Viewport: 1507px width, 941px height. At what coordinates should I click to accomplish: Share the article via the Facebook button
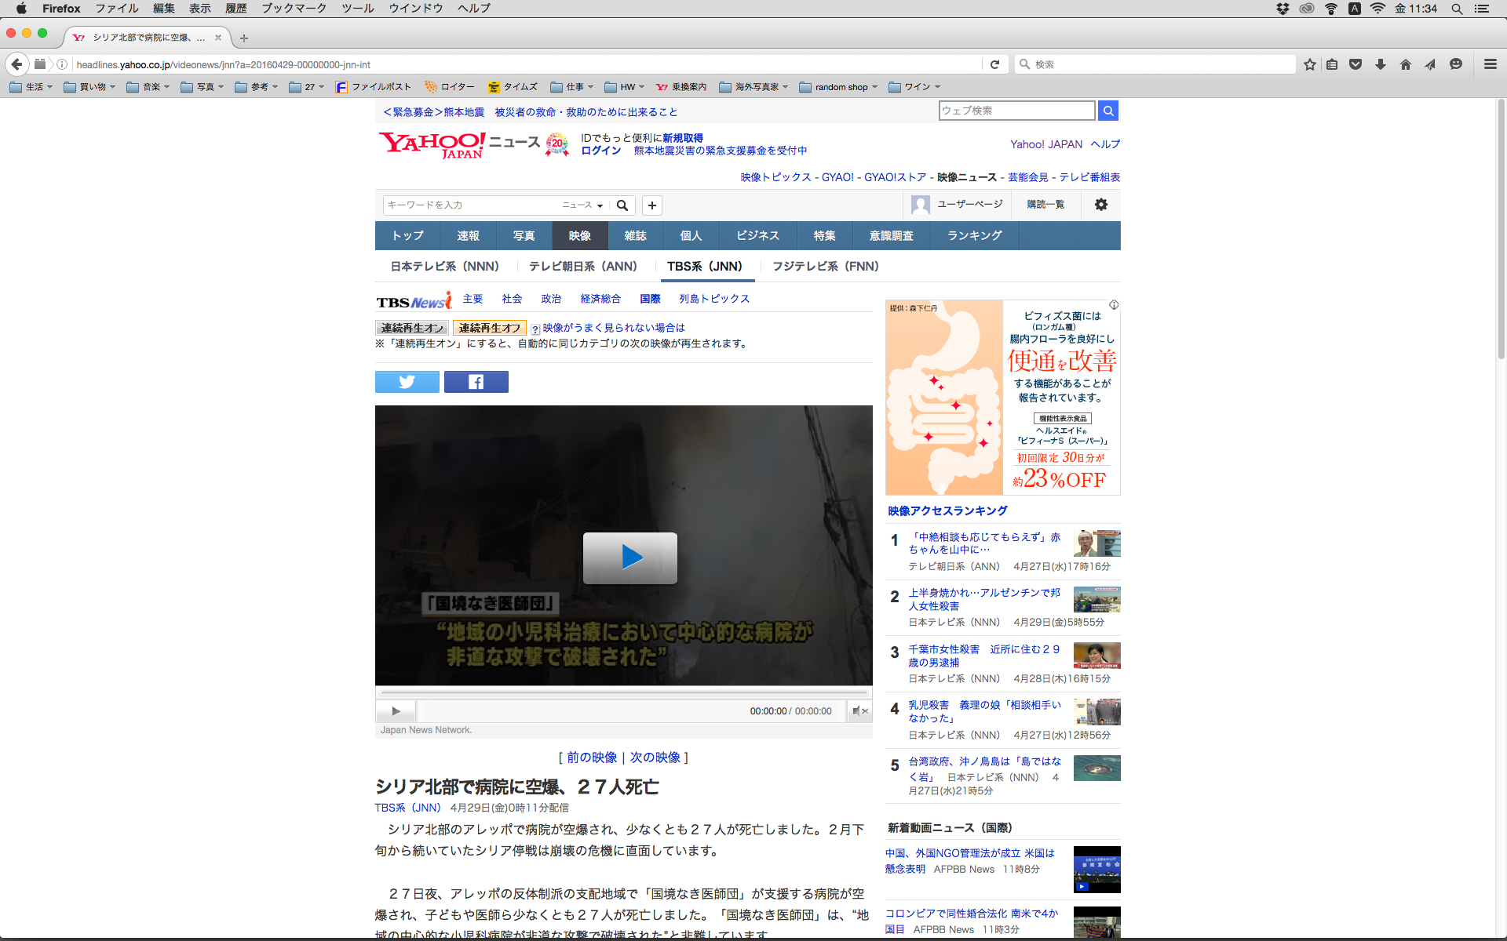click(476, 382)
